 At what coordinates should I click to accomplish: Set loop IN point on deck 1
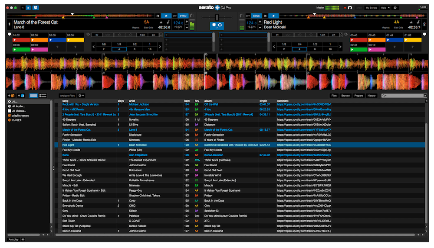coord(97,35)
